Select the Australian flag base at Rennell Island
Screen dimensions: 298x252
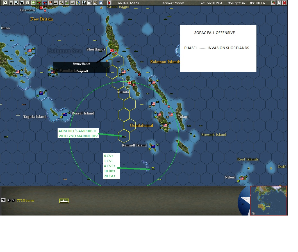point(153,146)
